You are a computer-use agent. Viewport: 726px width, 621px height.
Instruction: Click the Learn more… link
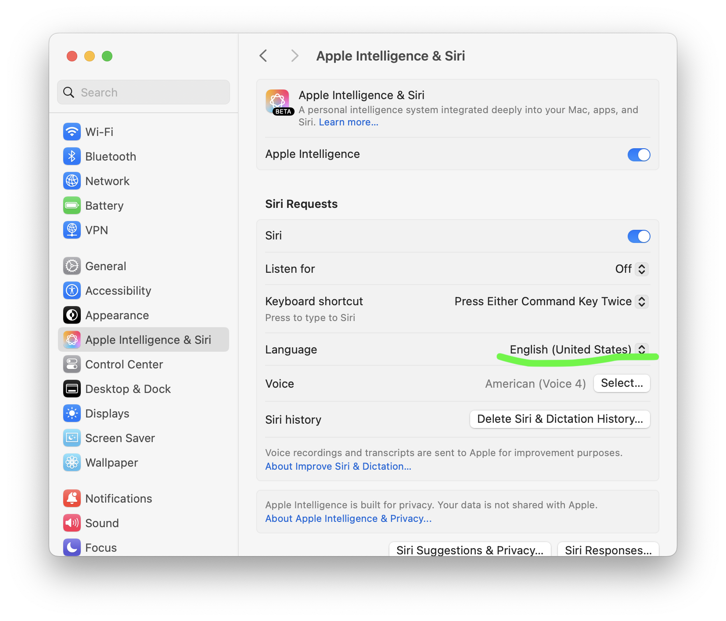coord(349,122)
